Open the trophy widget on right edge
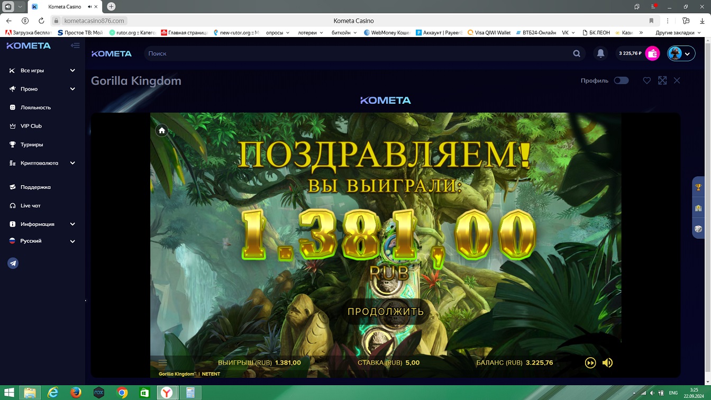This screenshot has height=400, width=711. point(698,187)
